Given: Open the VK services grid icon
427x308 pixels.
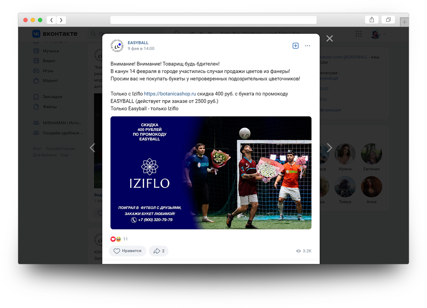Looking at the screenshot, I should tap(359, 34).
